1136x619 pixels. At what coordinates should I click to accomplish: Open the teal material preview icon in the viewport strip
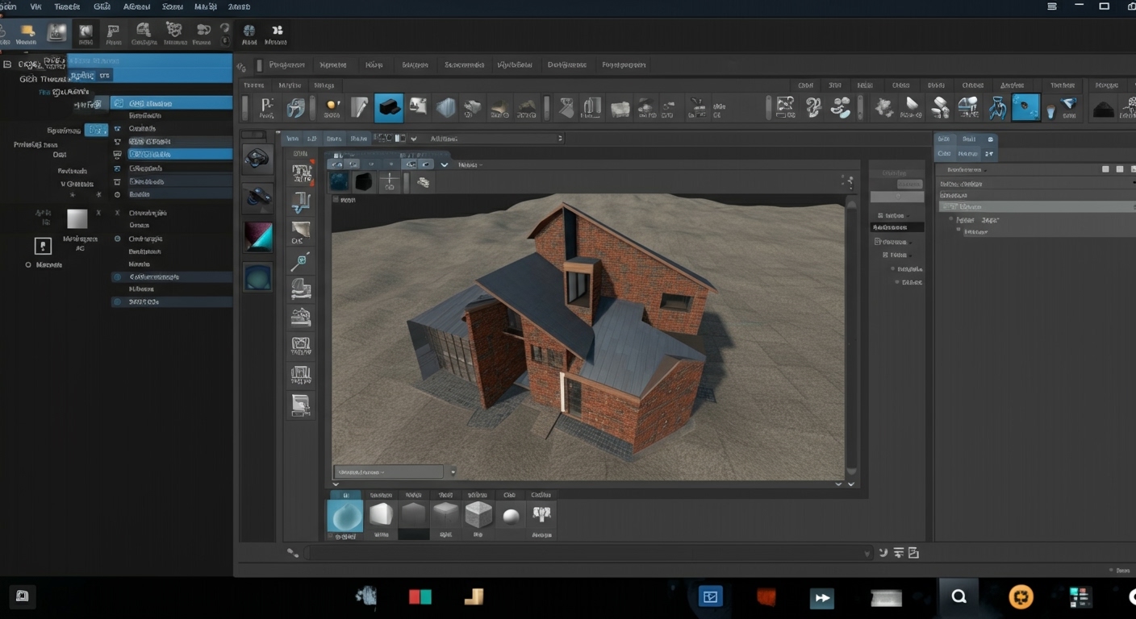point(258,277)
